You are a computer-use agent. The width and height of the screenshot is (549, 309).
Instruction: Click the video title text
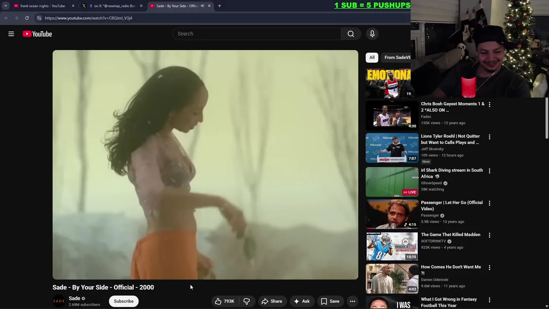103,288
